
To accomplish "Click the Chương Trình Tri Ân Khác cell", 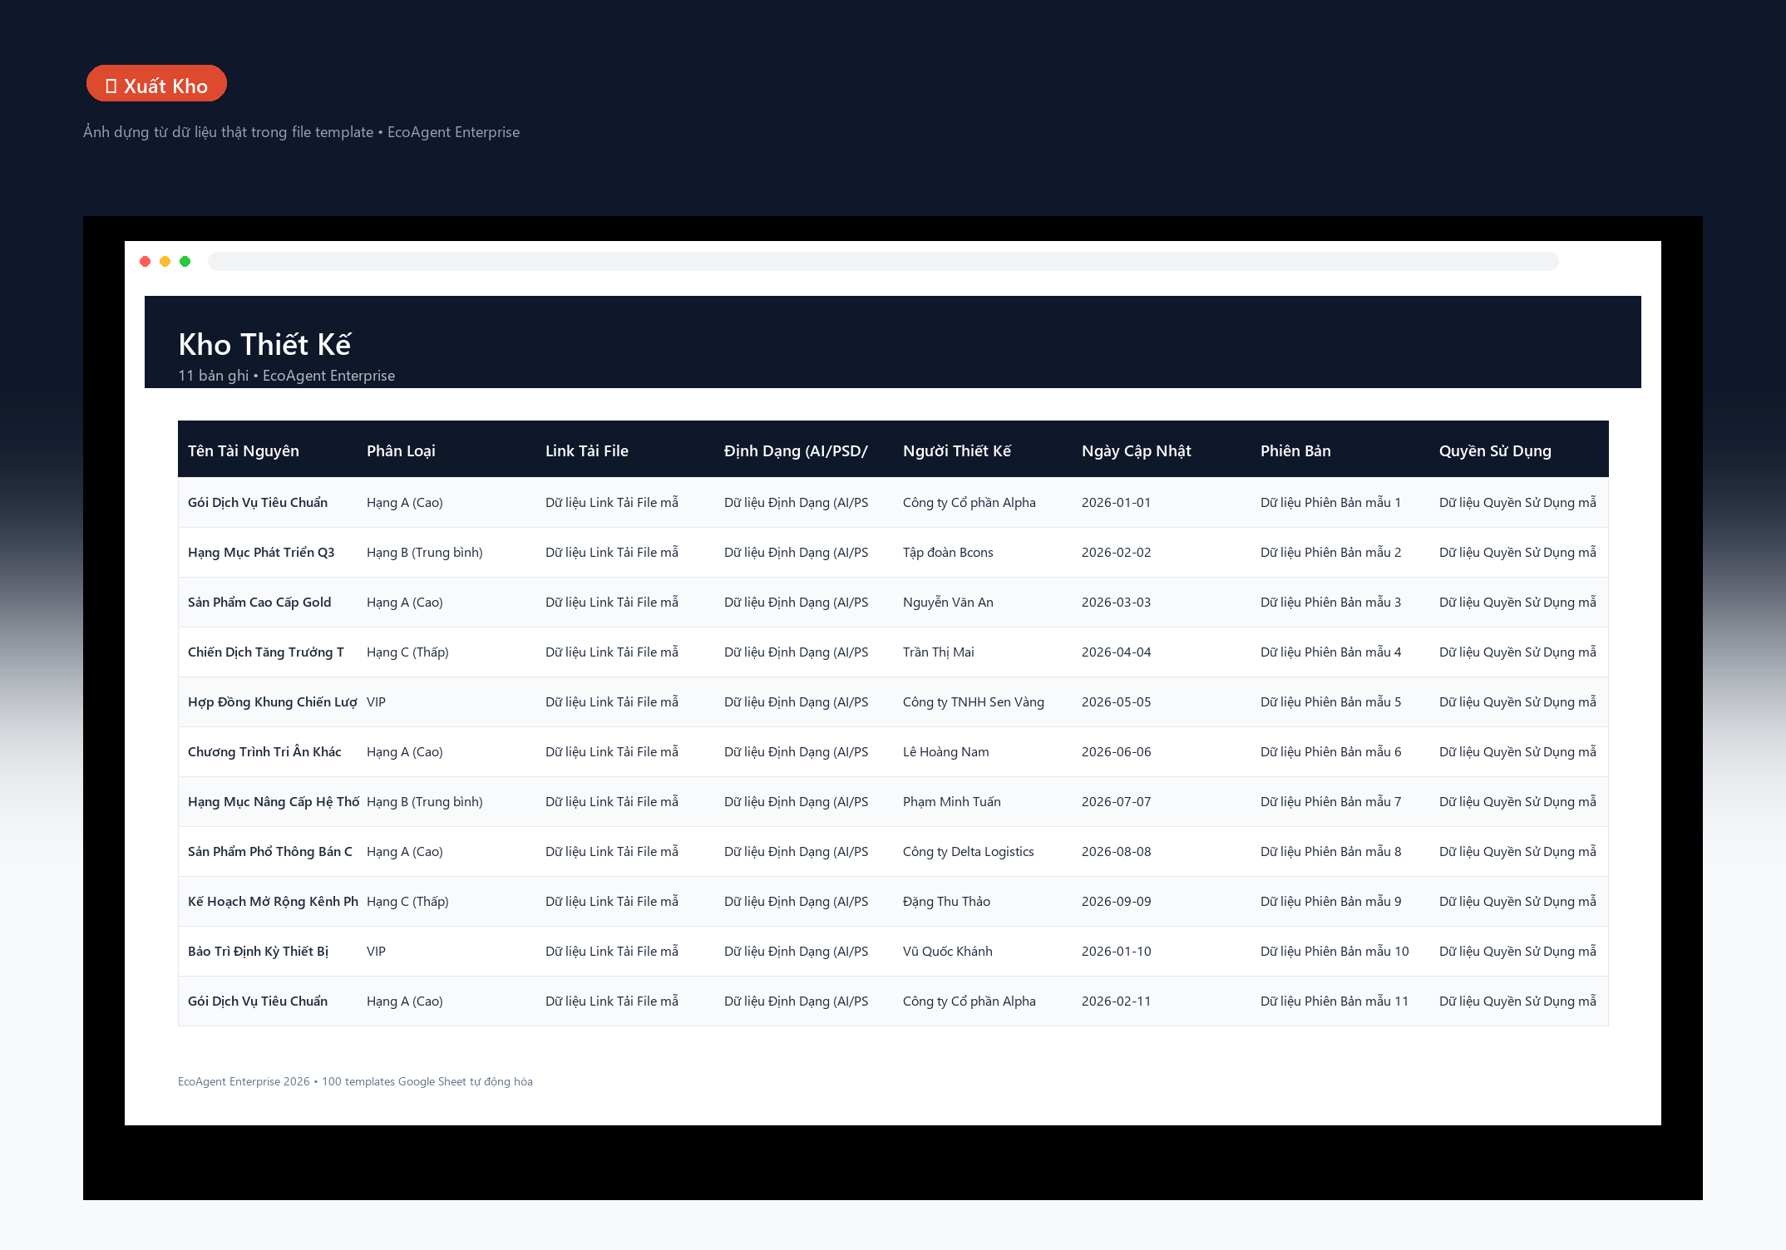I will pos(264,752).
